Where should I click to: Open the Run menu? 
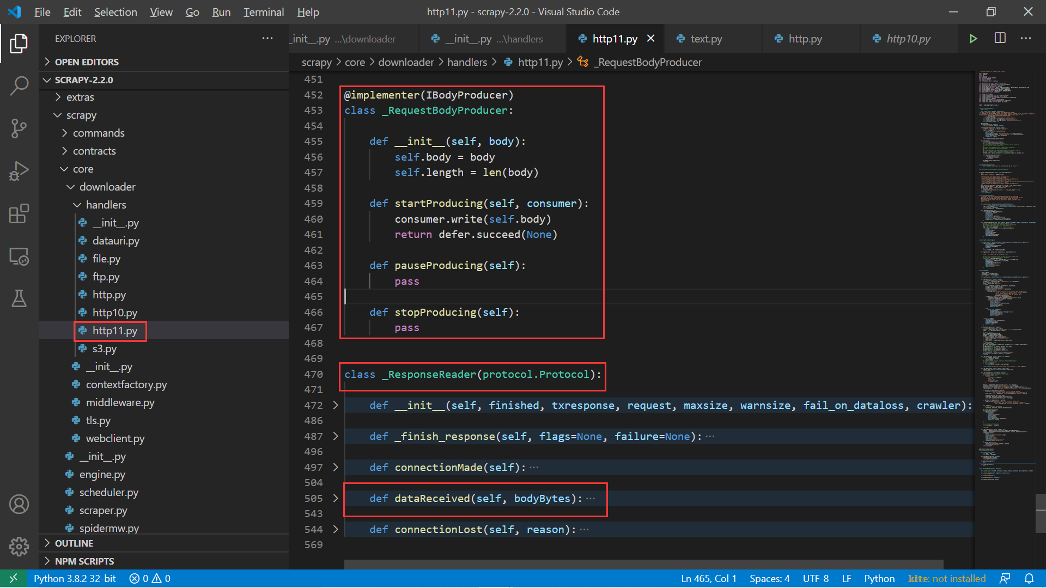[x=221, y=11]
